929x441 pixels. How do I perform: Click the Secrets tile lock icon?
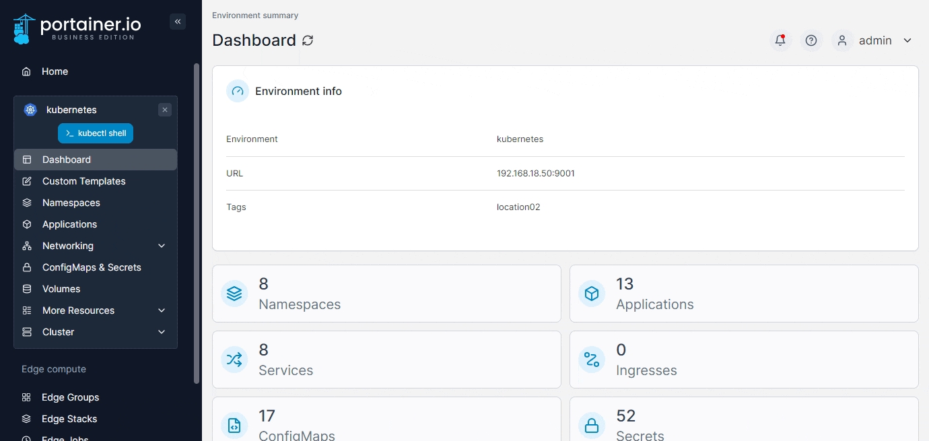pos(592,426)
